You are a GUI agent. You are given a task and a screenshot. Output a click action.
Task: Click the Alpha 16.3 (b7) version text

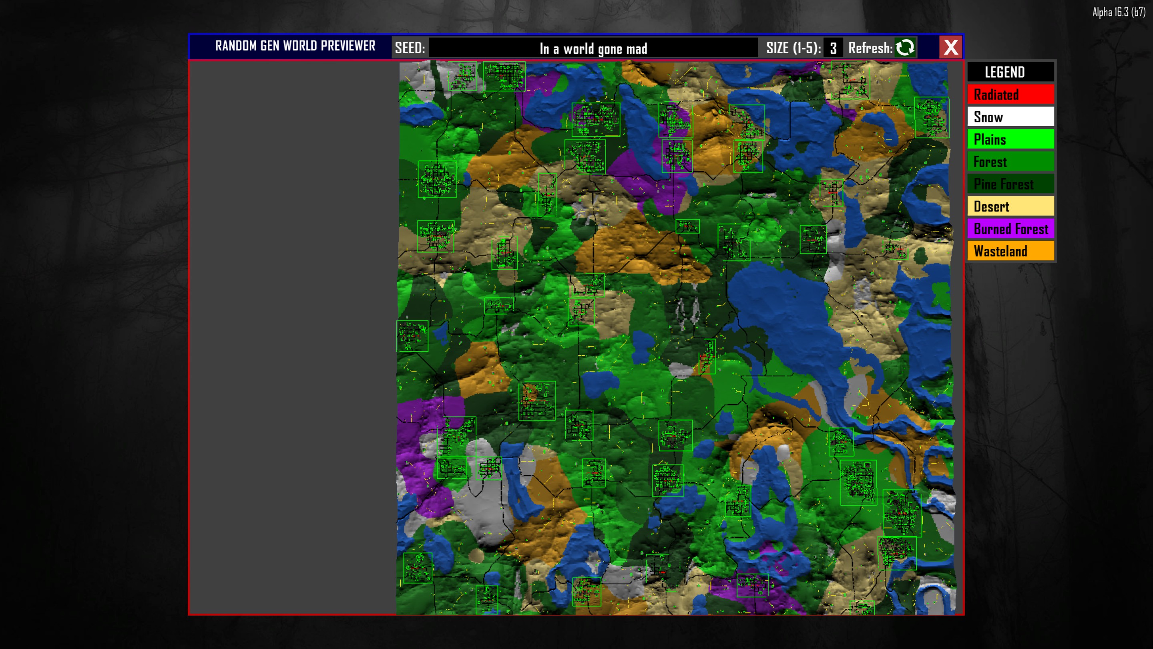click(1119, 12)
